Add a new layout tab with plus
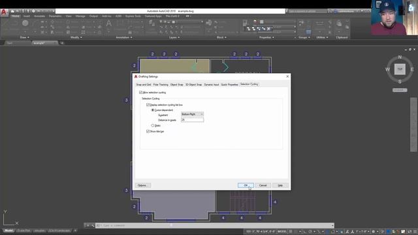 click(75, 230)
